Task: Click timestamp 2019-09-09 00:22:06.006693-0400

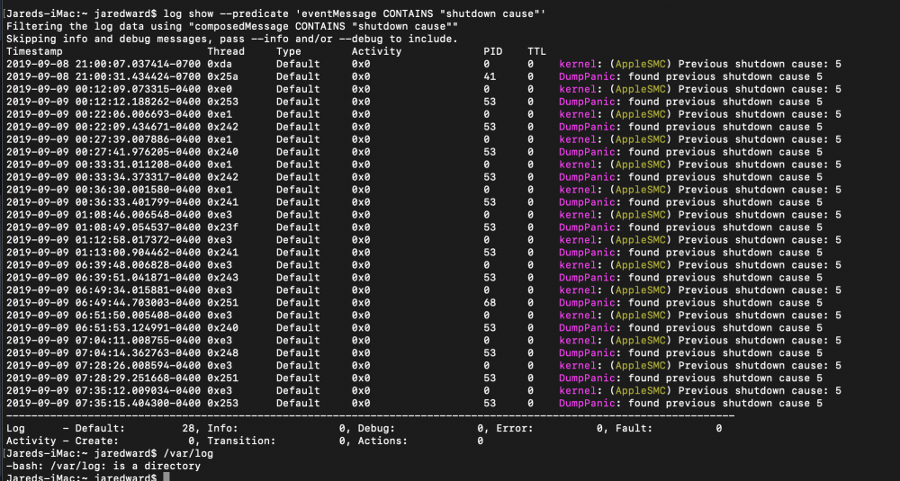Action: [103, 115]
